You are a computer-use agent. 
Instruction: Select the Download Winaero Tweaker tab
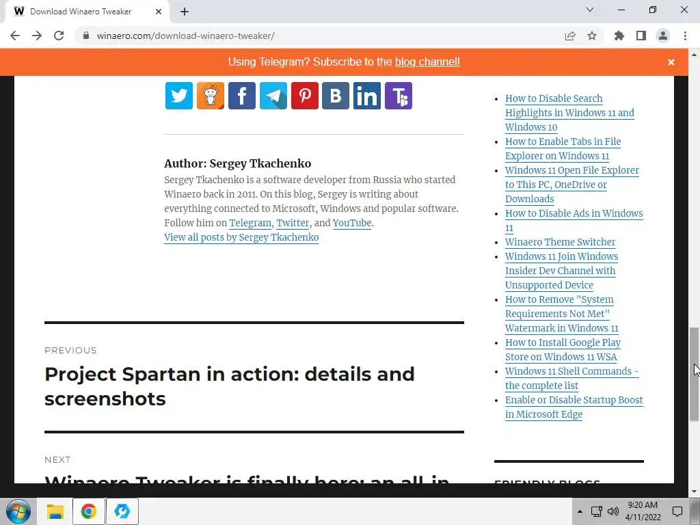click(x=87, y=12)
